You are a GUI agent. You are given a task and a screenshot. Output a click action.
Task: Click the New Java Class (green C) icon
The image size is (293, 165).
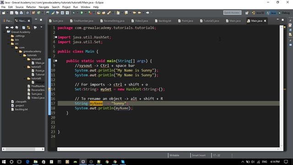[38, 13]
